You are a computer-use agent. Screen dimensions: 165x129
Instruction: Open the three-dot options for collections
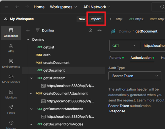pyautogui.click(x=99, y=30)
